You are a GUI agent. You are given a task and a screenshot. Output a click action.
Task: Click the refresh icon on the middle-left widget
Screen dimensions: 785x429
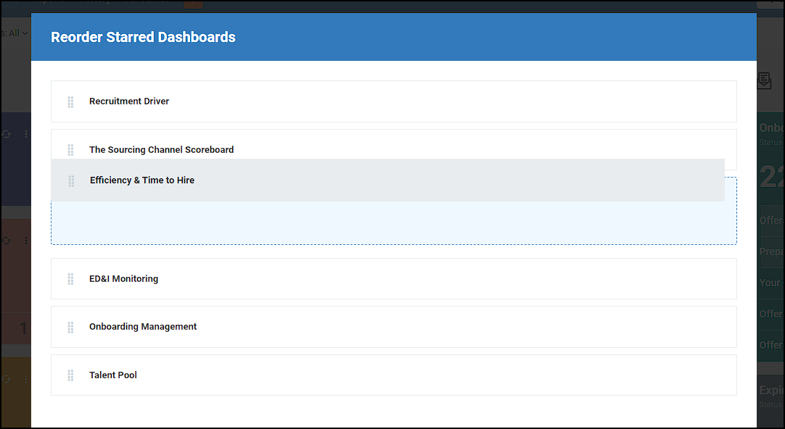tap(7, 240)
